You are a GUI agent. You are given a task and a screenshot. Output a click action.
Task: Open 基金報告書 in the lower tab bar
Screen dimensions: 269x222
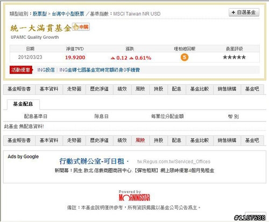tap(19, 140)
